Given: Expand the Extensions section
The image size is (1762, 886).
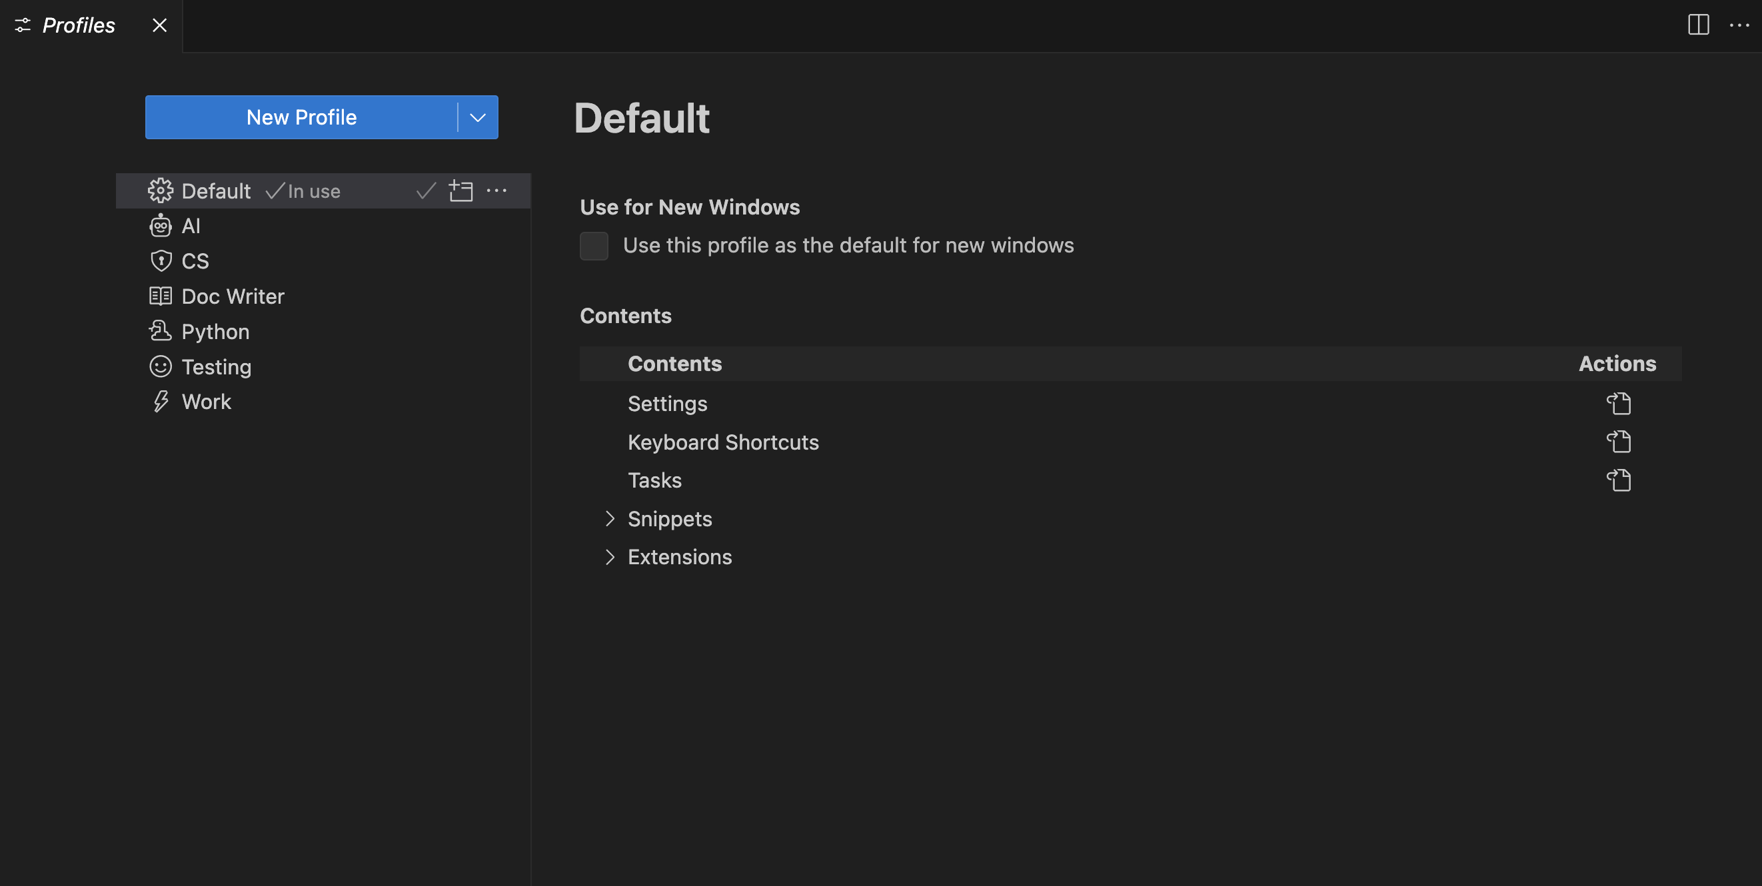Looking at the screenshot, I should point(610,556).
